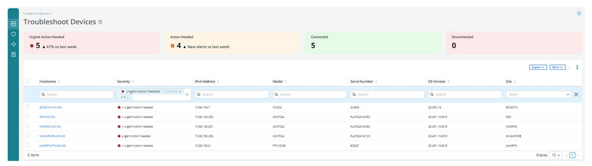Go to previous page arrow
592x166 pixels.
coord(567,155)
